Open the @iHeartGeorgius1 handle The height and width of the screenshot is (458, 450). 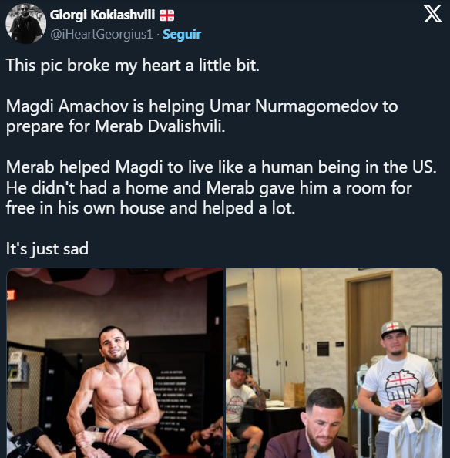pyautogui.click(x=102, y=34)
